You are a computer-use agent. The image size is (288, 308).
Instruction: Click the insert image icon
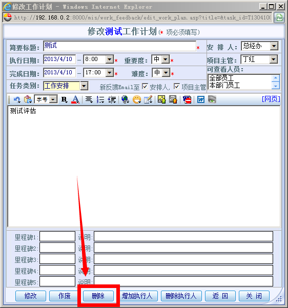[x=162, y=99]
